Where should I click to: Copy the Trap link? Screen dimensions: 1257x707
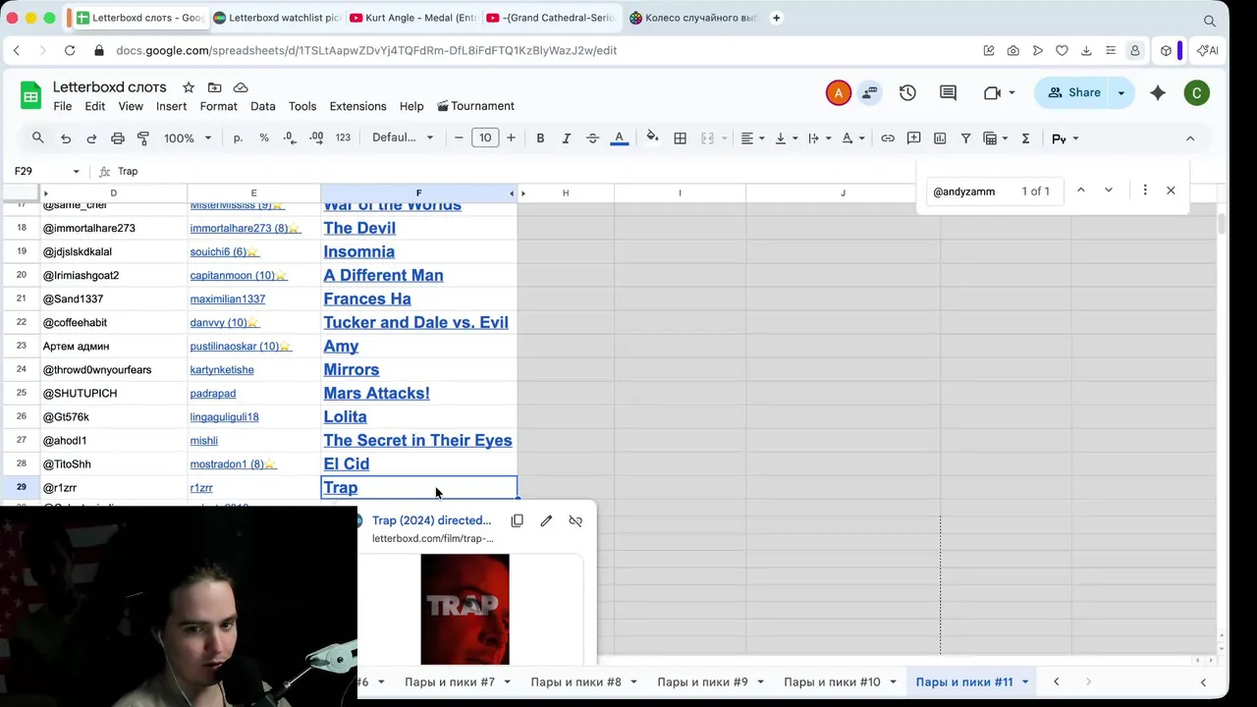click(x=518, y=520)
